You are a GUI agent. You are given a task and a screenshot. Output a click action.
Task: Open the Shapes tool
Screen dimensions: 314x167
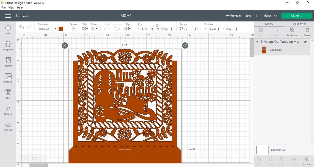[8, 110]
